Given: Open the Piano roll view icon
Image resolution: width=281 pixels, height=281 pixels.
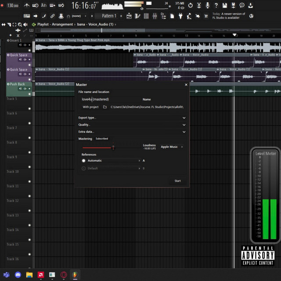Looking at the screenshot, I should (x=137, y=16).
